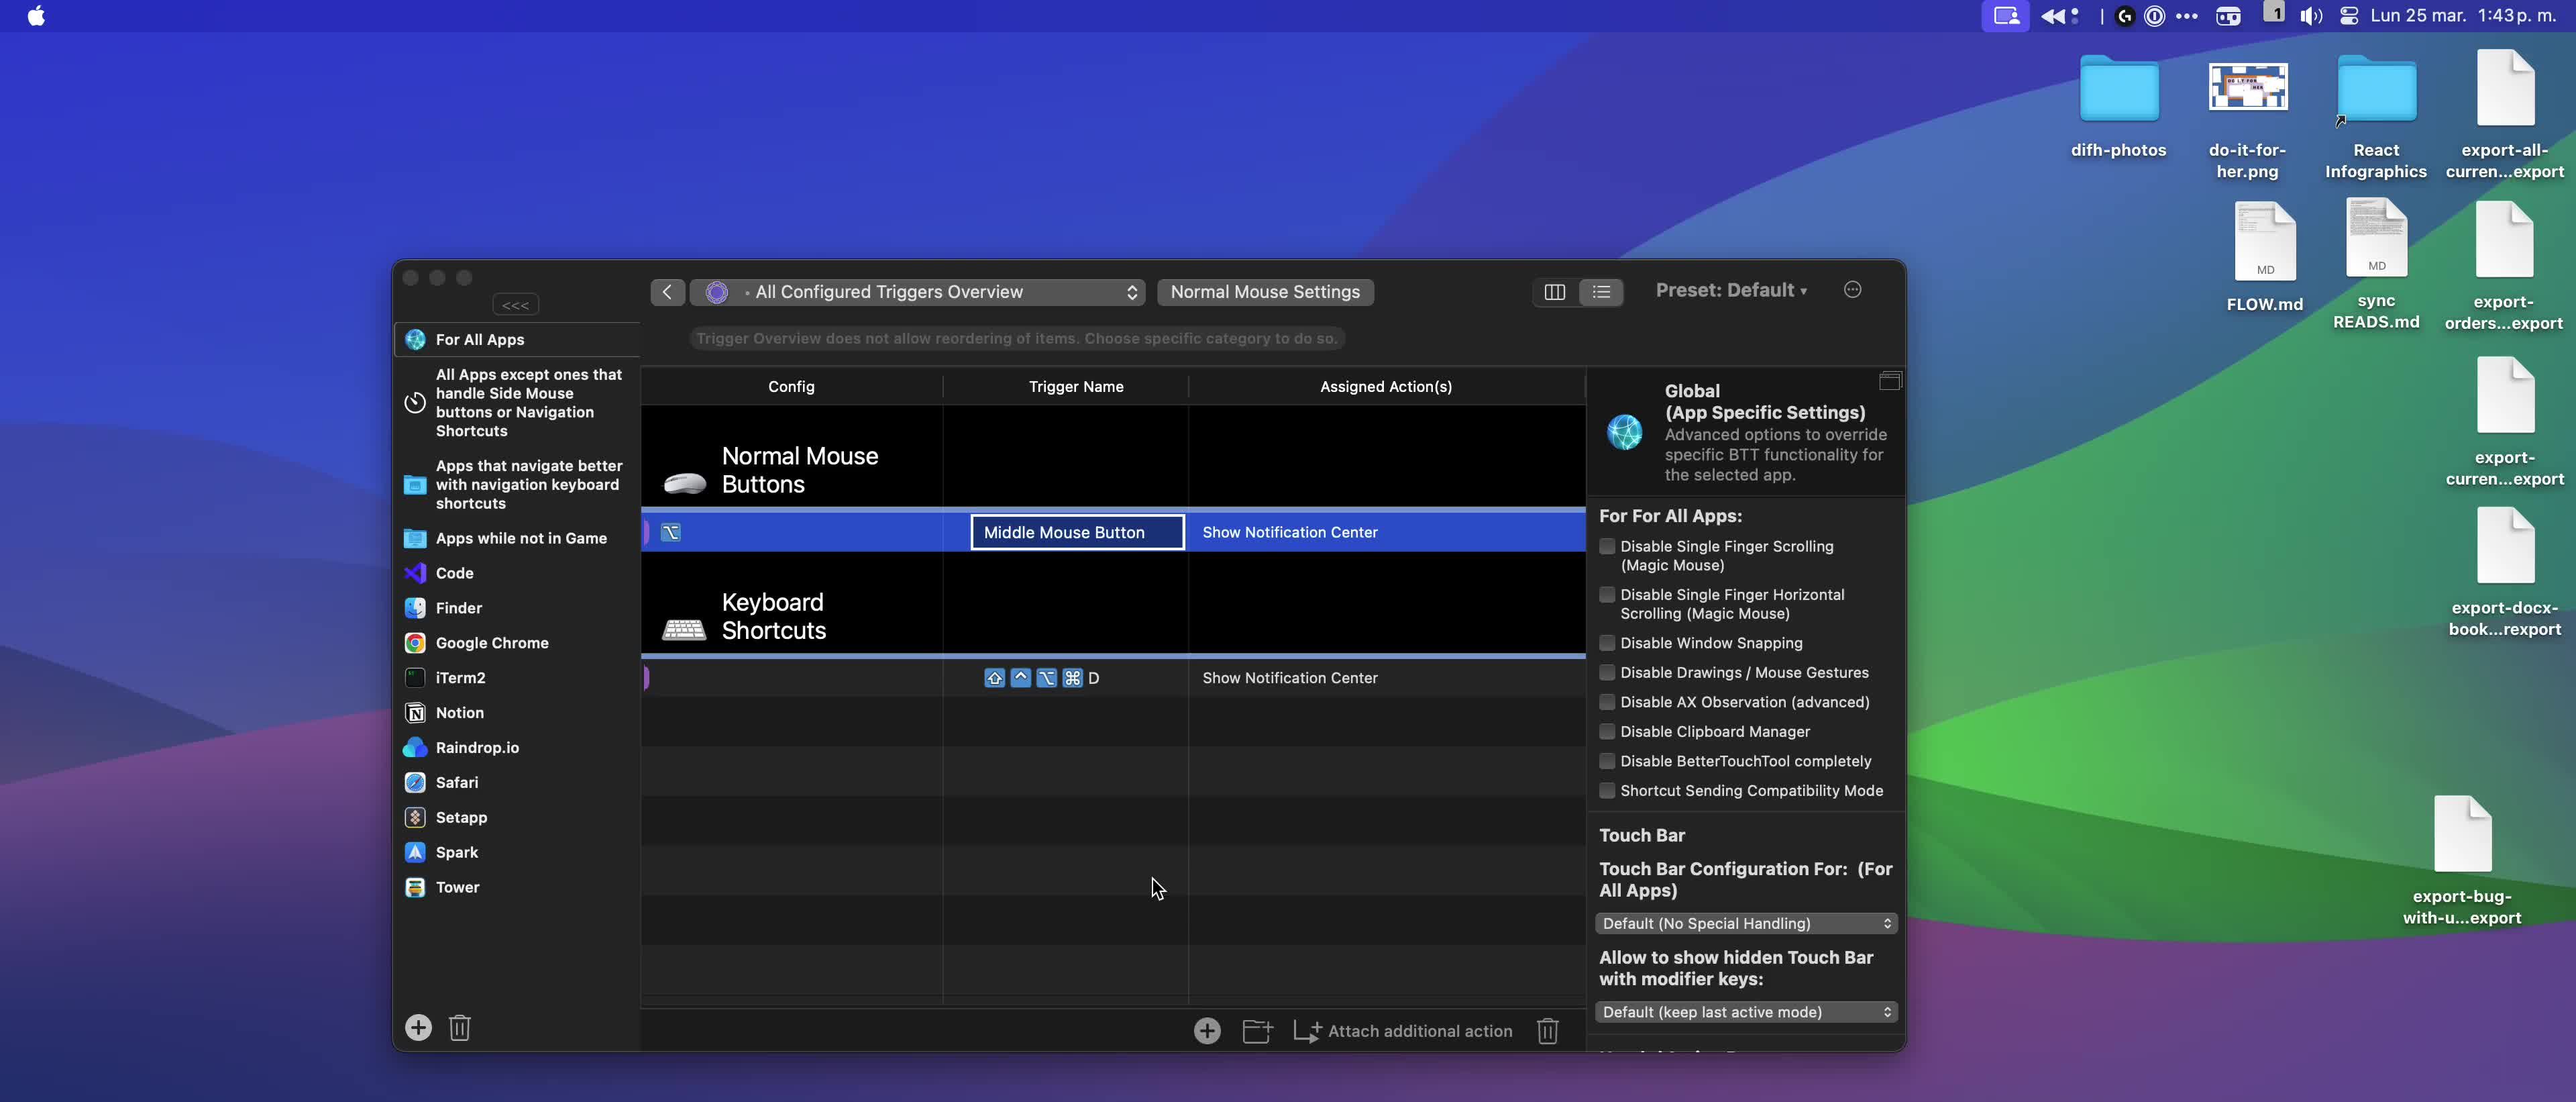Viewport: 2576px width, 1102px height.
Task: Toggle Disable AX Observation (advanced) checkbox
Action: coord(1607,703)
